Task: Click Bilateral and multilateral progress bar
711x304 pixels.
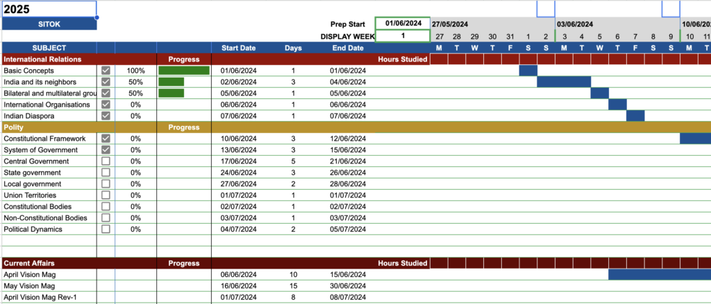Action: [x=171, y=93]
